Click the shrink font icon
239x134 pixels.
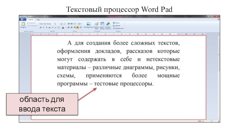click(x=64, y=24)
